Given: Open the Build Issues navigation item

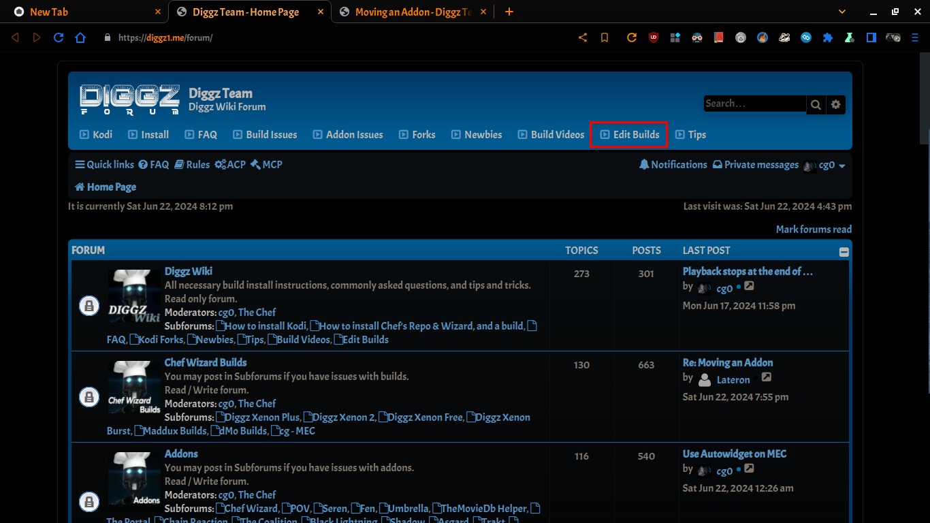Looking at the screenshot, I should [x=265, y=135].
